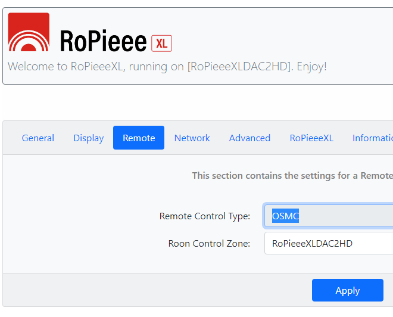Open the Information tab

pyautogui.click(x=372, y=138)
